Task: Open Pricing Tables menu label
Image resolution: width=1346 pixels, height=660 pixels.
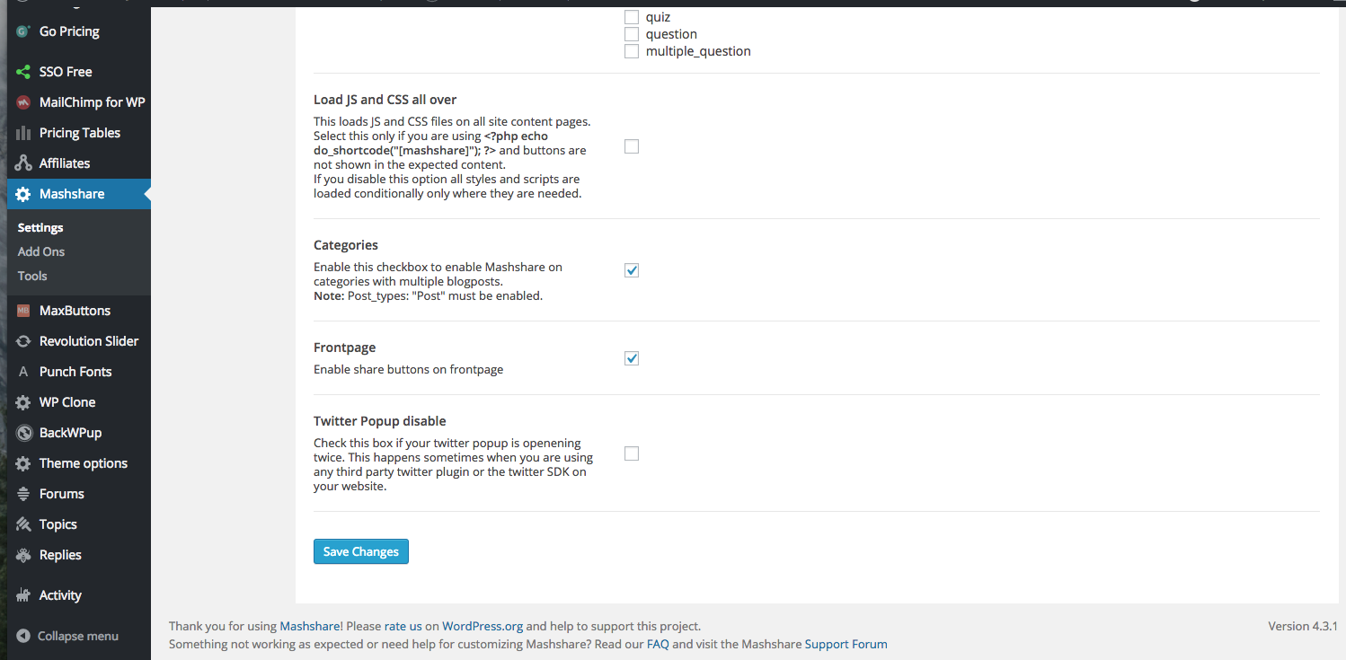Action: pos(80,133)
